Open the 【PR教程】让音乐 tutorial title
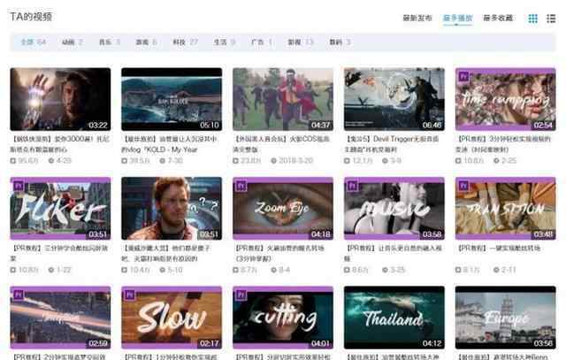Screen dimensions: 566x360 [x=393, y=253]
